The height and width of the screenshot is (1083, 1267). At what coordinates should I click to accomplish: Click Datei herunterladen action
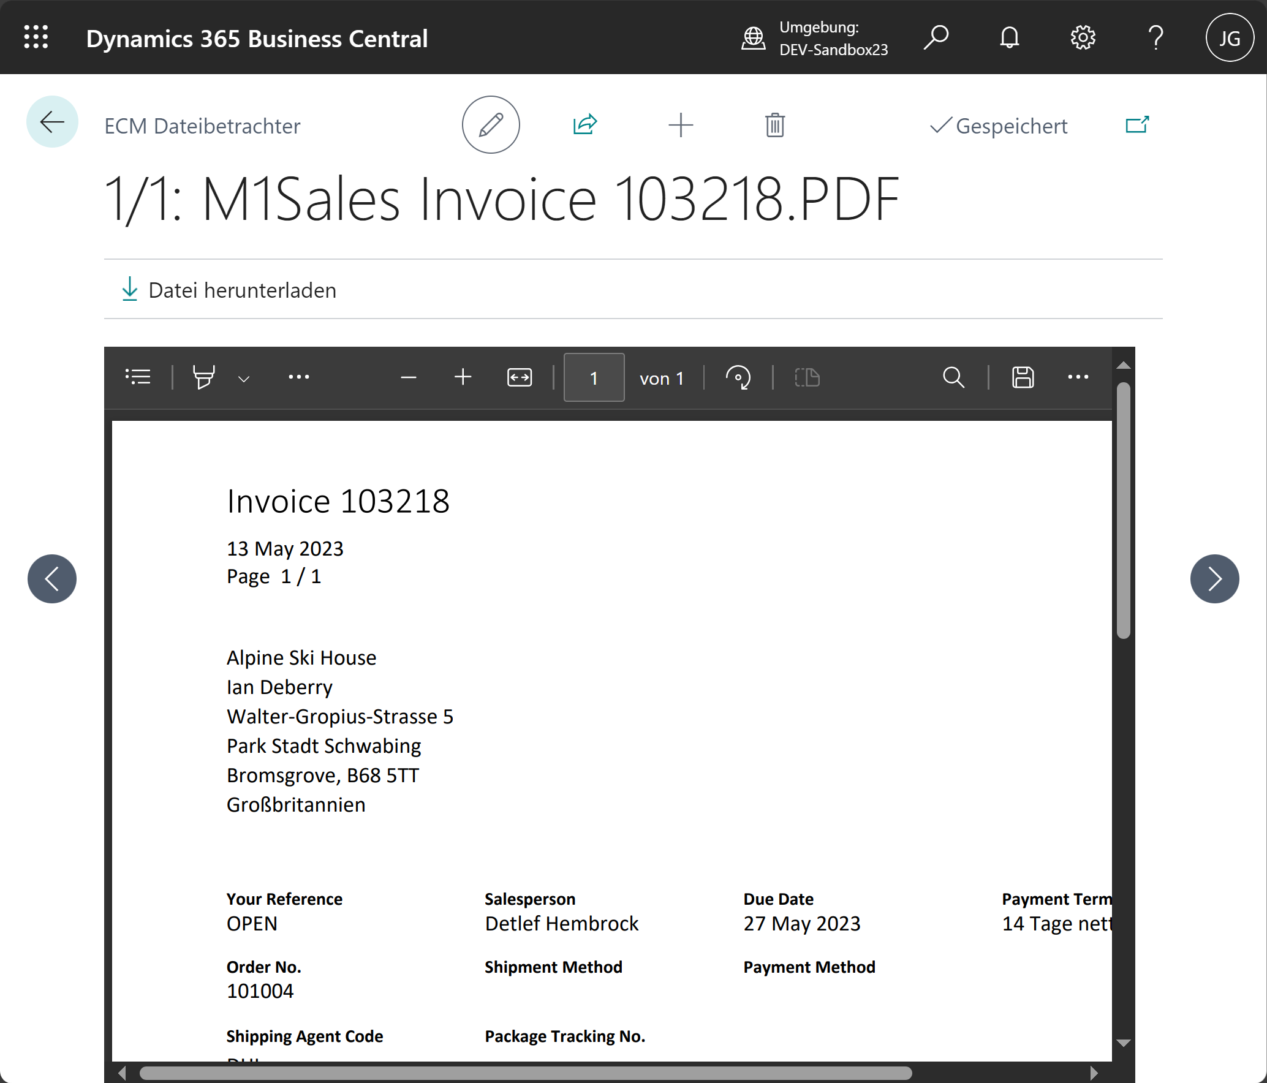(230, 290)
